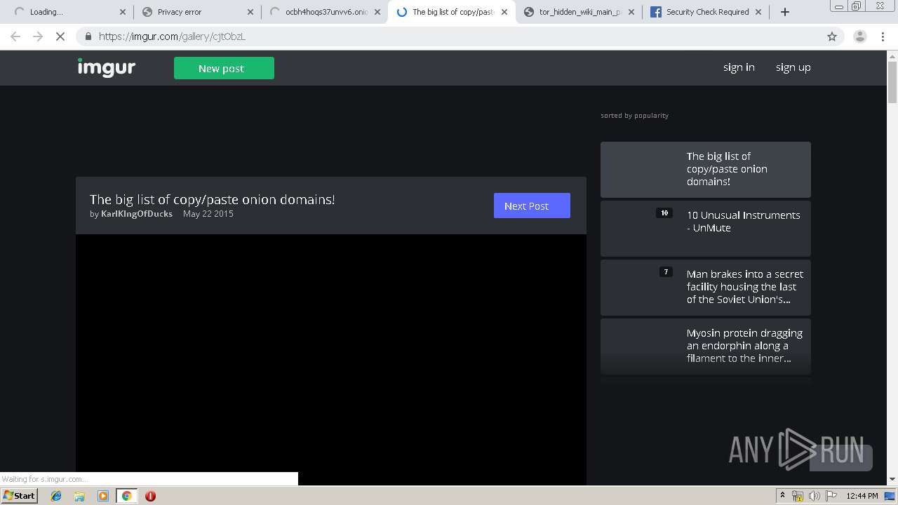View site info via padlock icon
Screen dimensions: 898x505
[x=88, y=36]
